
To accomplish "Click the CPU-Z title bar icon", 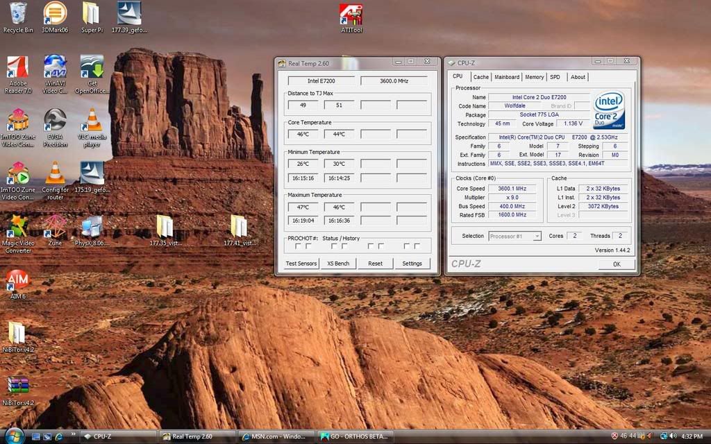I will (x=451, y=63).
